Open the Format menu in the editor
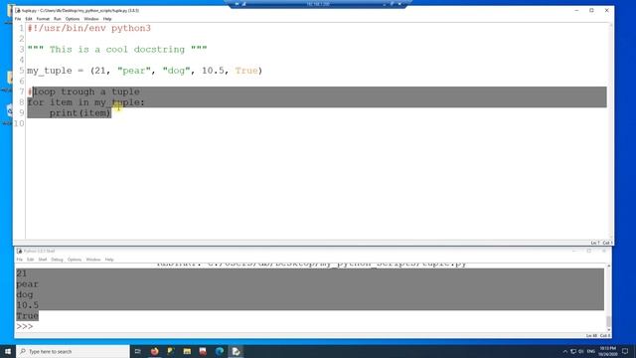Image resolution: width=636 pixels, height=358 pixels. click(x=43, y=19)
